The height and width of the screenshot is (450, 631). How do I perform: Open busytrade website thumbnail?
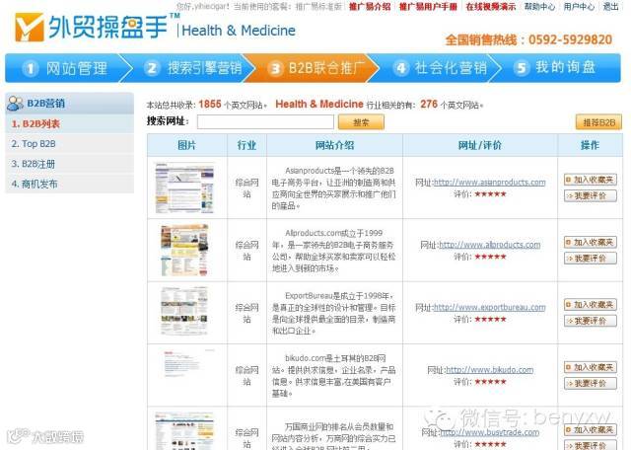pyautogui.click(x=184, y=430)
